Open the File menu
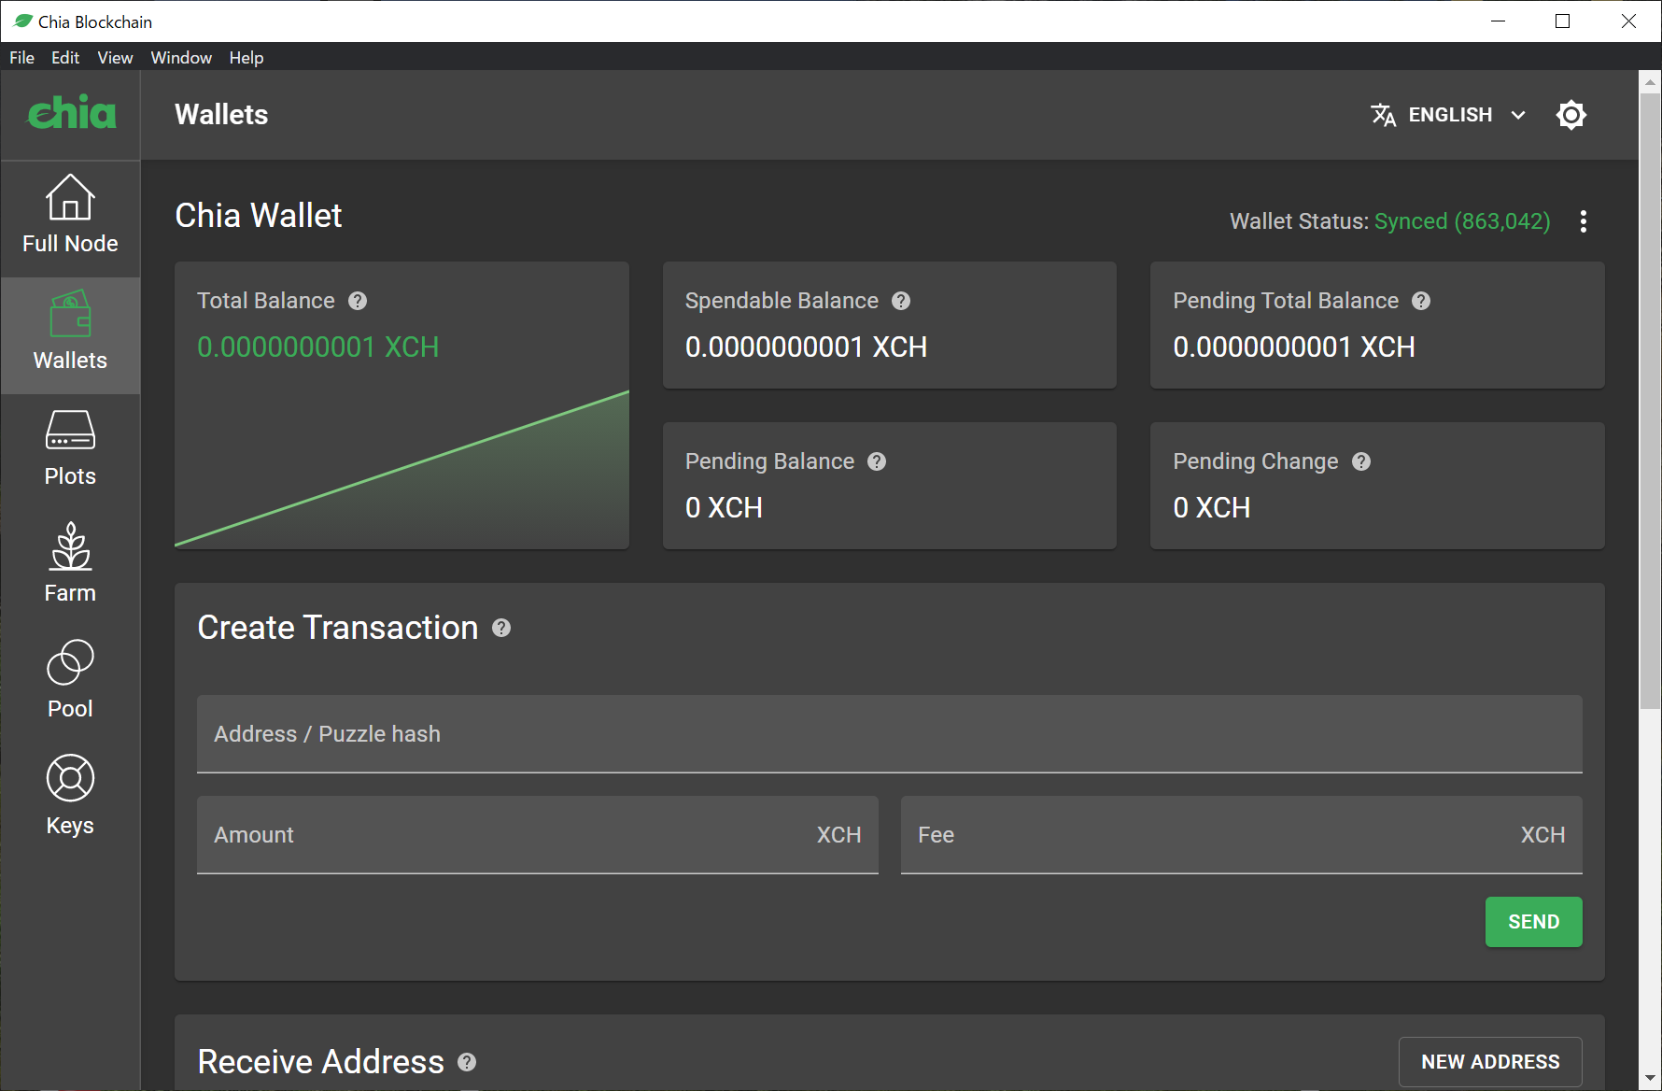Viewport: 1662px width, 1091px height. tap(22, 58)
